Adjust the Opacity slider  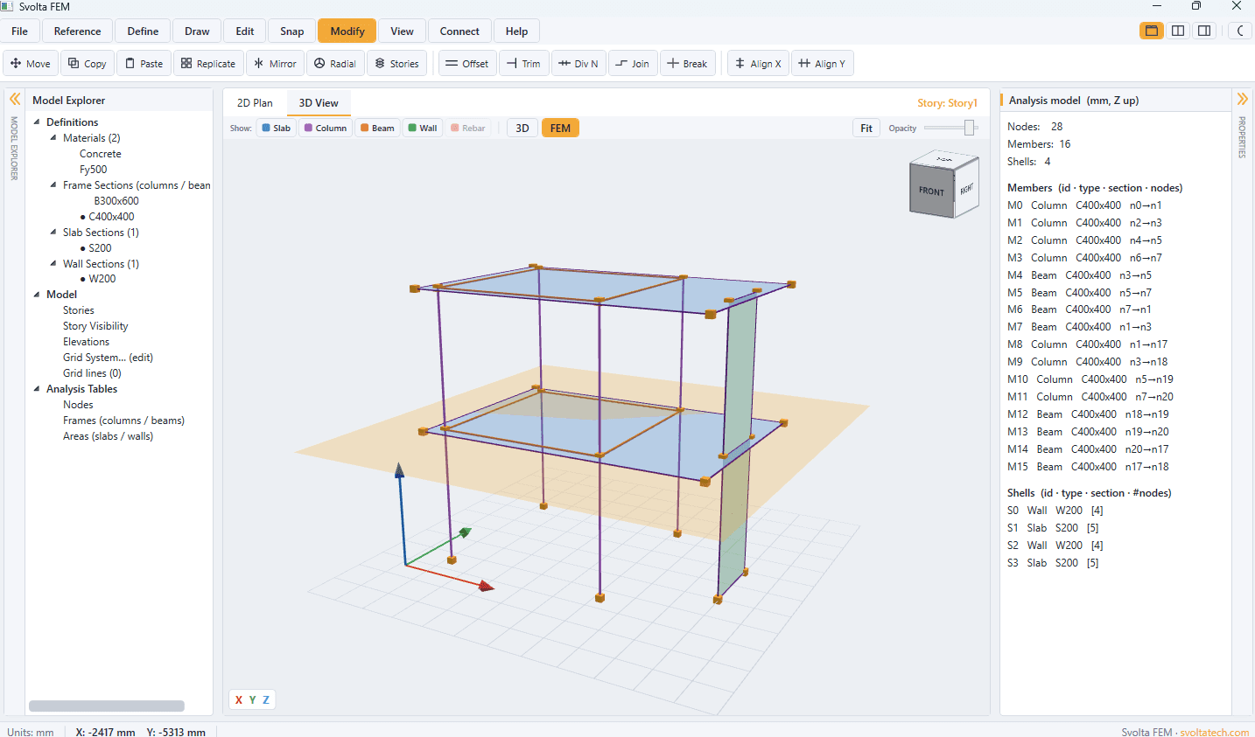coord(950,128)
